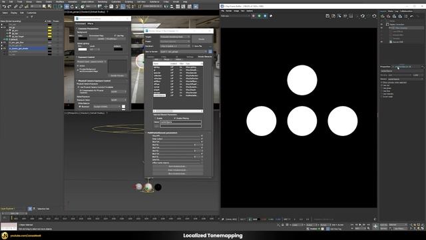The width and height of the screenshot is (426, 240).
Task: Switch to the Effects tab
Action: point(91,24)
